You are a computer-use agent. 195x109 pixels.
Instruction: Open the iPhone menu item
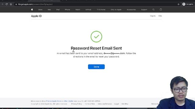[67, 10]
